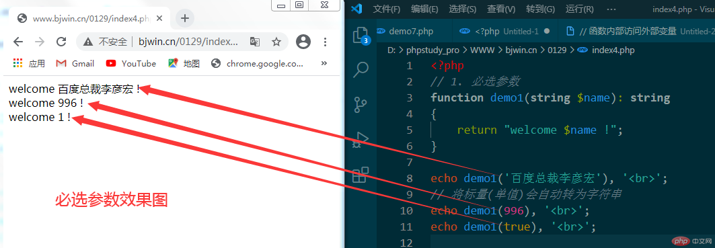The image size is (715, 248).
Task: Click line number 10 in editor
Action: (x=407, y=211)
